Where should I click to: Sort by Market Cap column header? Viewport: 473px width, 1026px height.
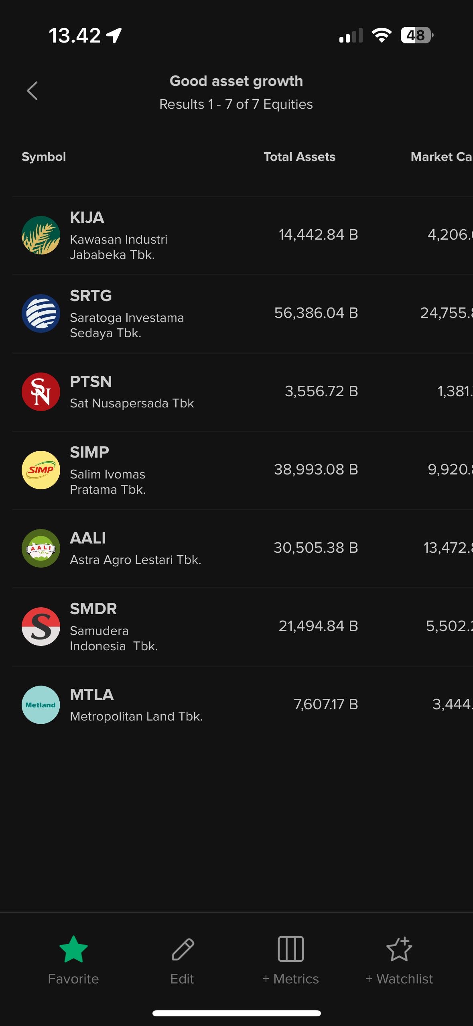point(441,157)
